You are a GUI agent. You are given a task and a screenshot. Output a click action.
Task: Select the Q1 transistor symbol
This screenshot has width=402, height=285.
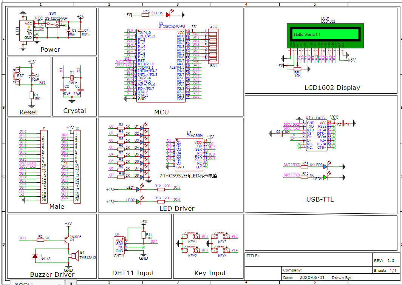click(x=66, y=240)
